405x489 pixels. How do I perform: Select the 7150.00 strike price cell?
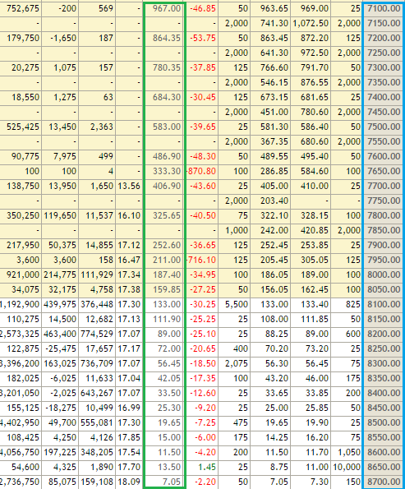(x=384, y=23)
